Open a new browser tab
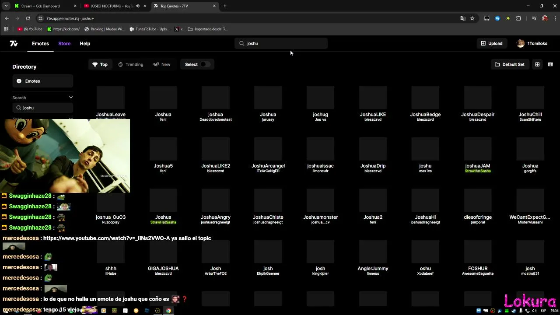This screenshot has height=315, width=560. pyautogui.click(x=225, y=6)
